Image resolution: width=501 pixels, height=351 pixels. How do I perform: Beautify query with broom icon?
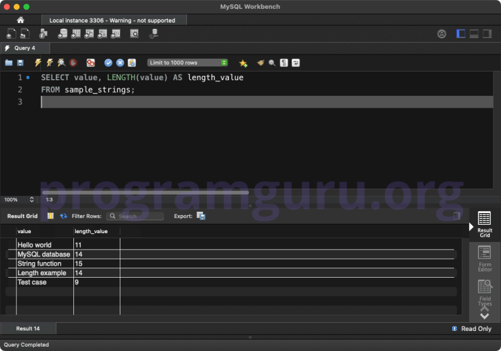tap(261, 63)
